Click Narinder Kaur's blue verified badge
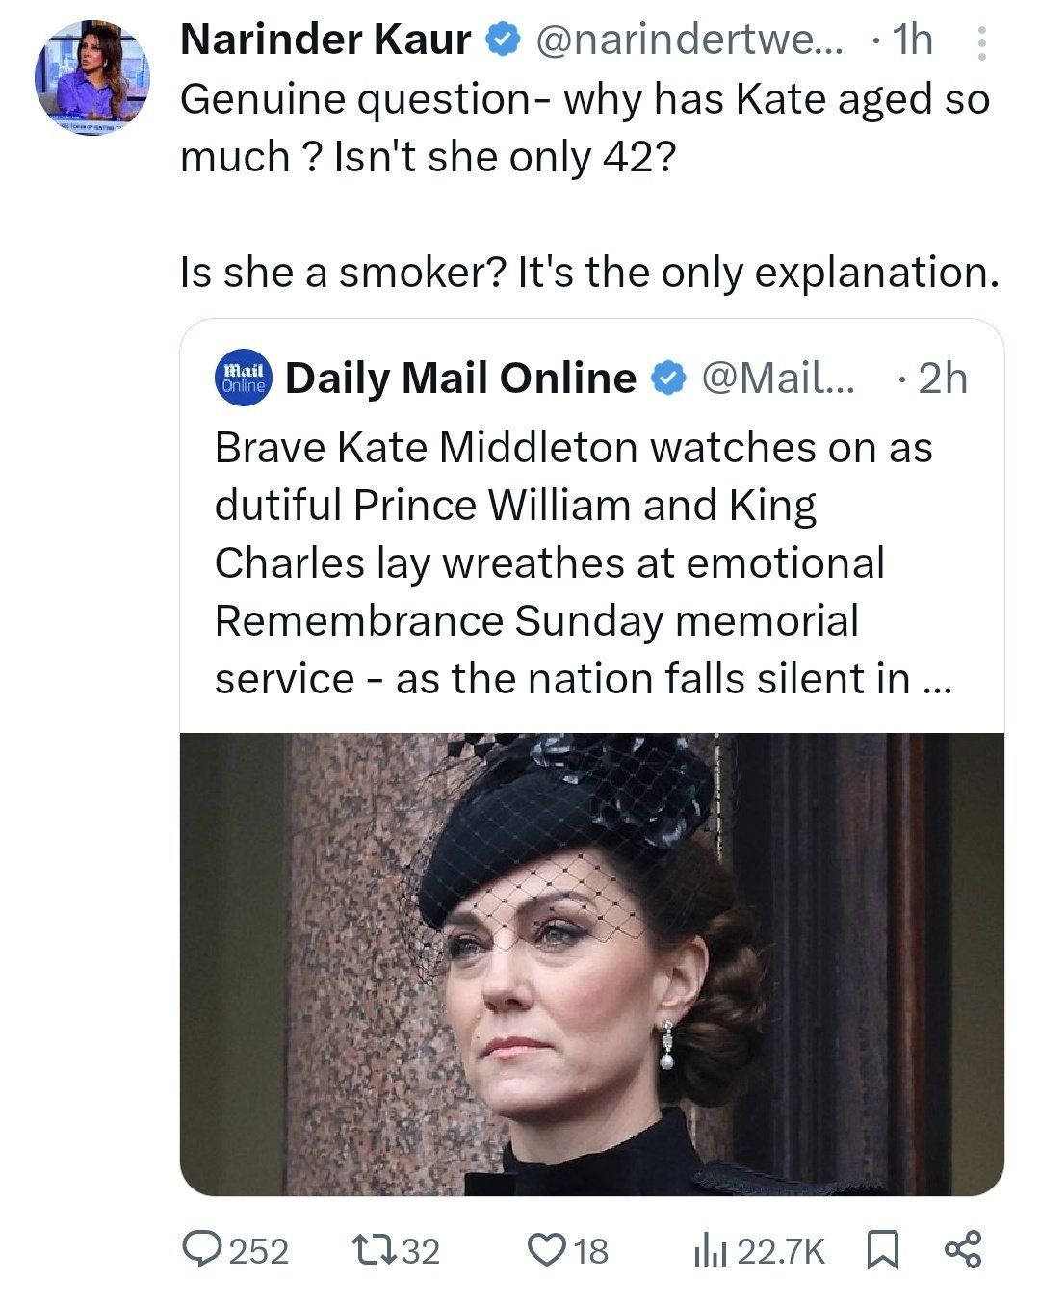This screenshot has width=1040, height=1306. click(x=502, y=40)
